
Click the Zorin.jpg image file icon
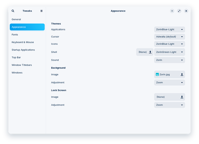coord(157,74)
